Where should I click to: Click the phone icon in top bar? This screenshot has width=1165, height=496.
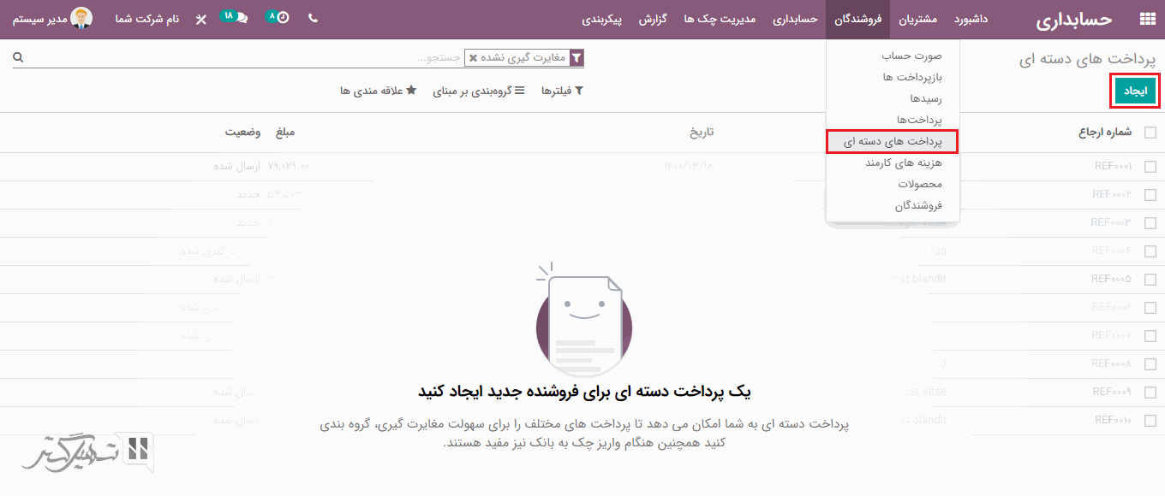click(x=313, y=19)
